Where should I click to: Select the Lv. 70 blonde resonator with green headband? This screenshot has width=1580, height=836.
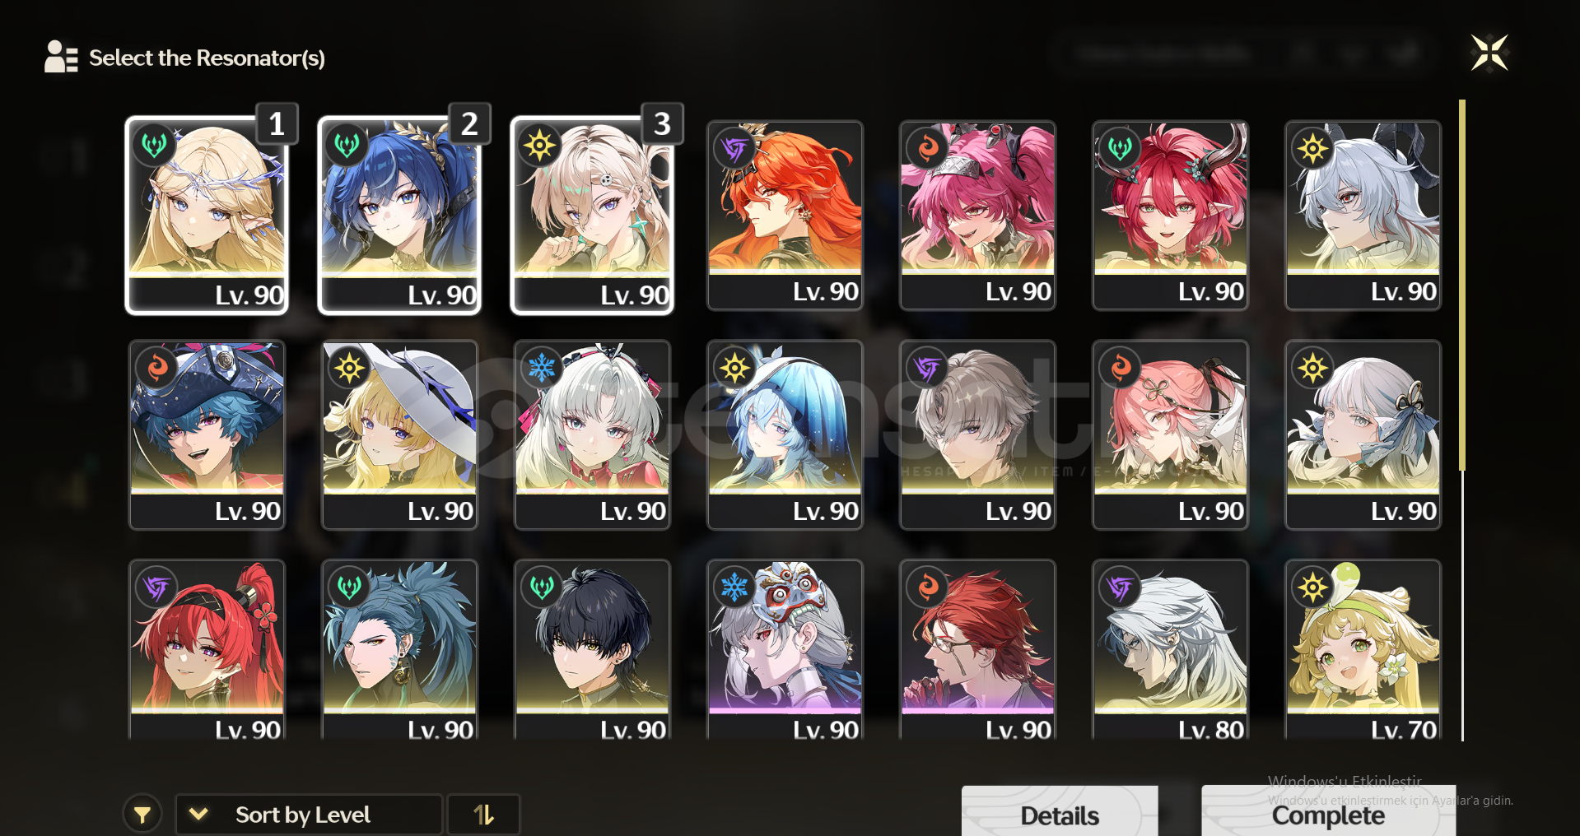tap(1363, 650)
